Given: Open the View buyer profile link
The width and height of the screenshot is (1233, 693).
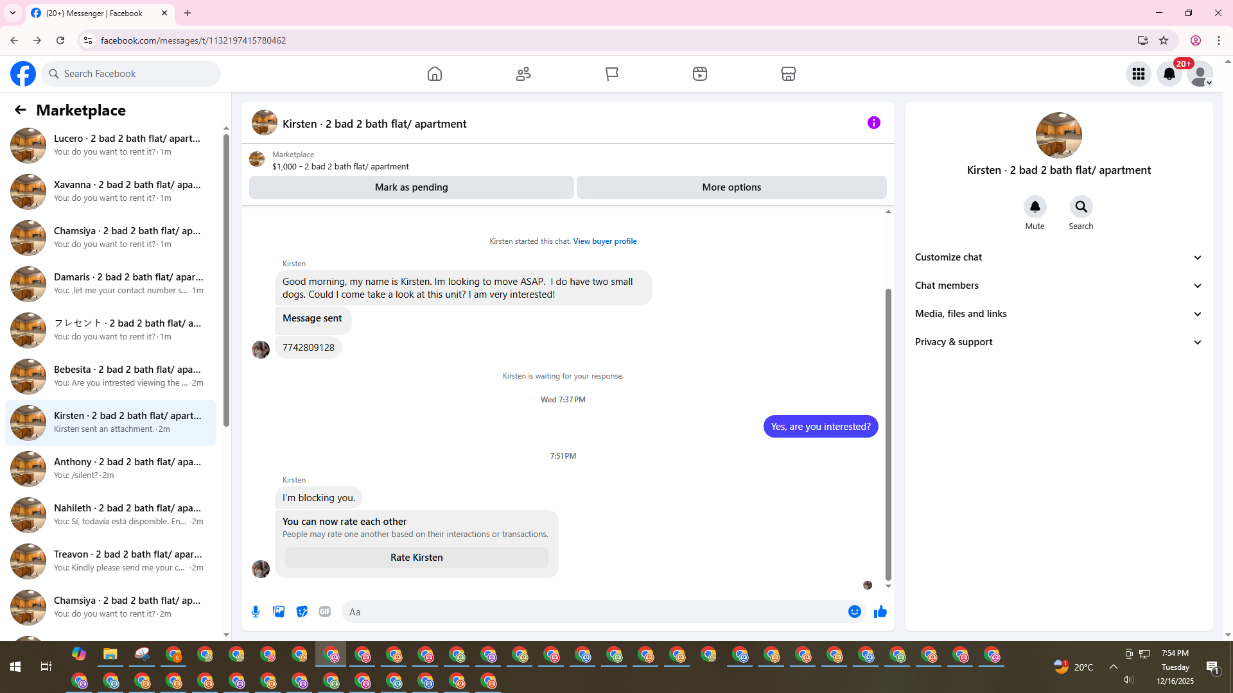Looking at the screenshot, I should point(605,241).
